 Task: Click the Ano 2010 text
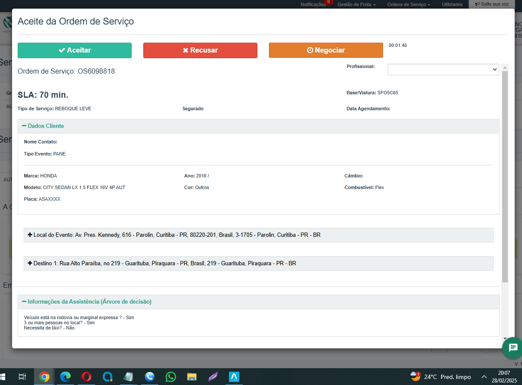click(196, 176)
